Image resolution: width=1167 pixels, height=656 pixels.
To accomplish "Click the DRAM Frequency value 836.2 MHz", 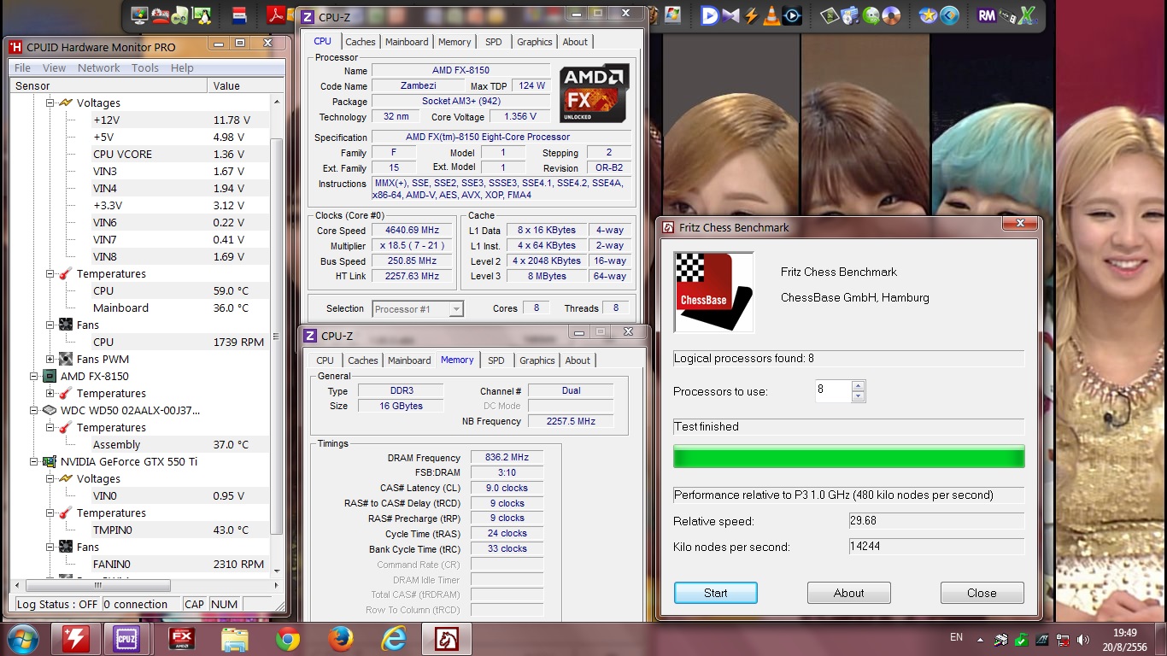I will coord(507,458).
